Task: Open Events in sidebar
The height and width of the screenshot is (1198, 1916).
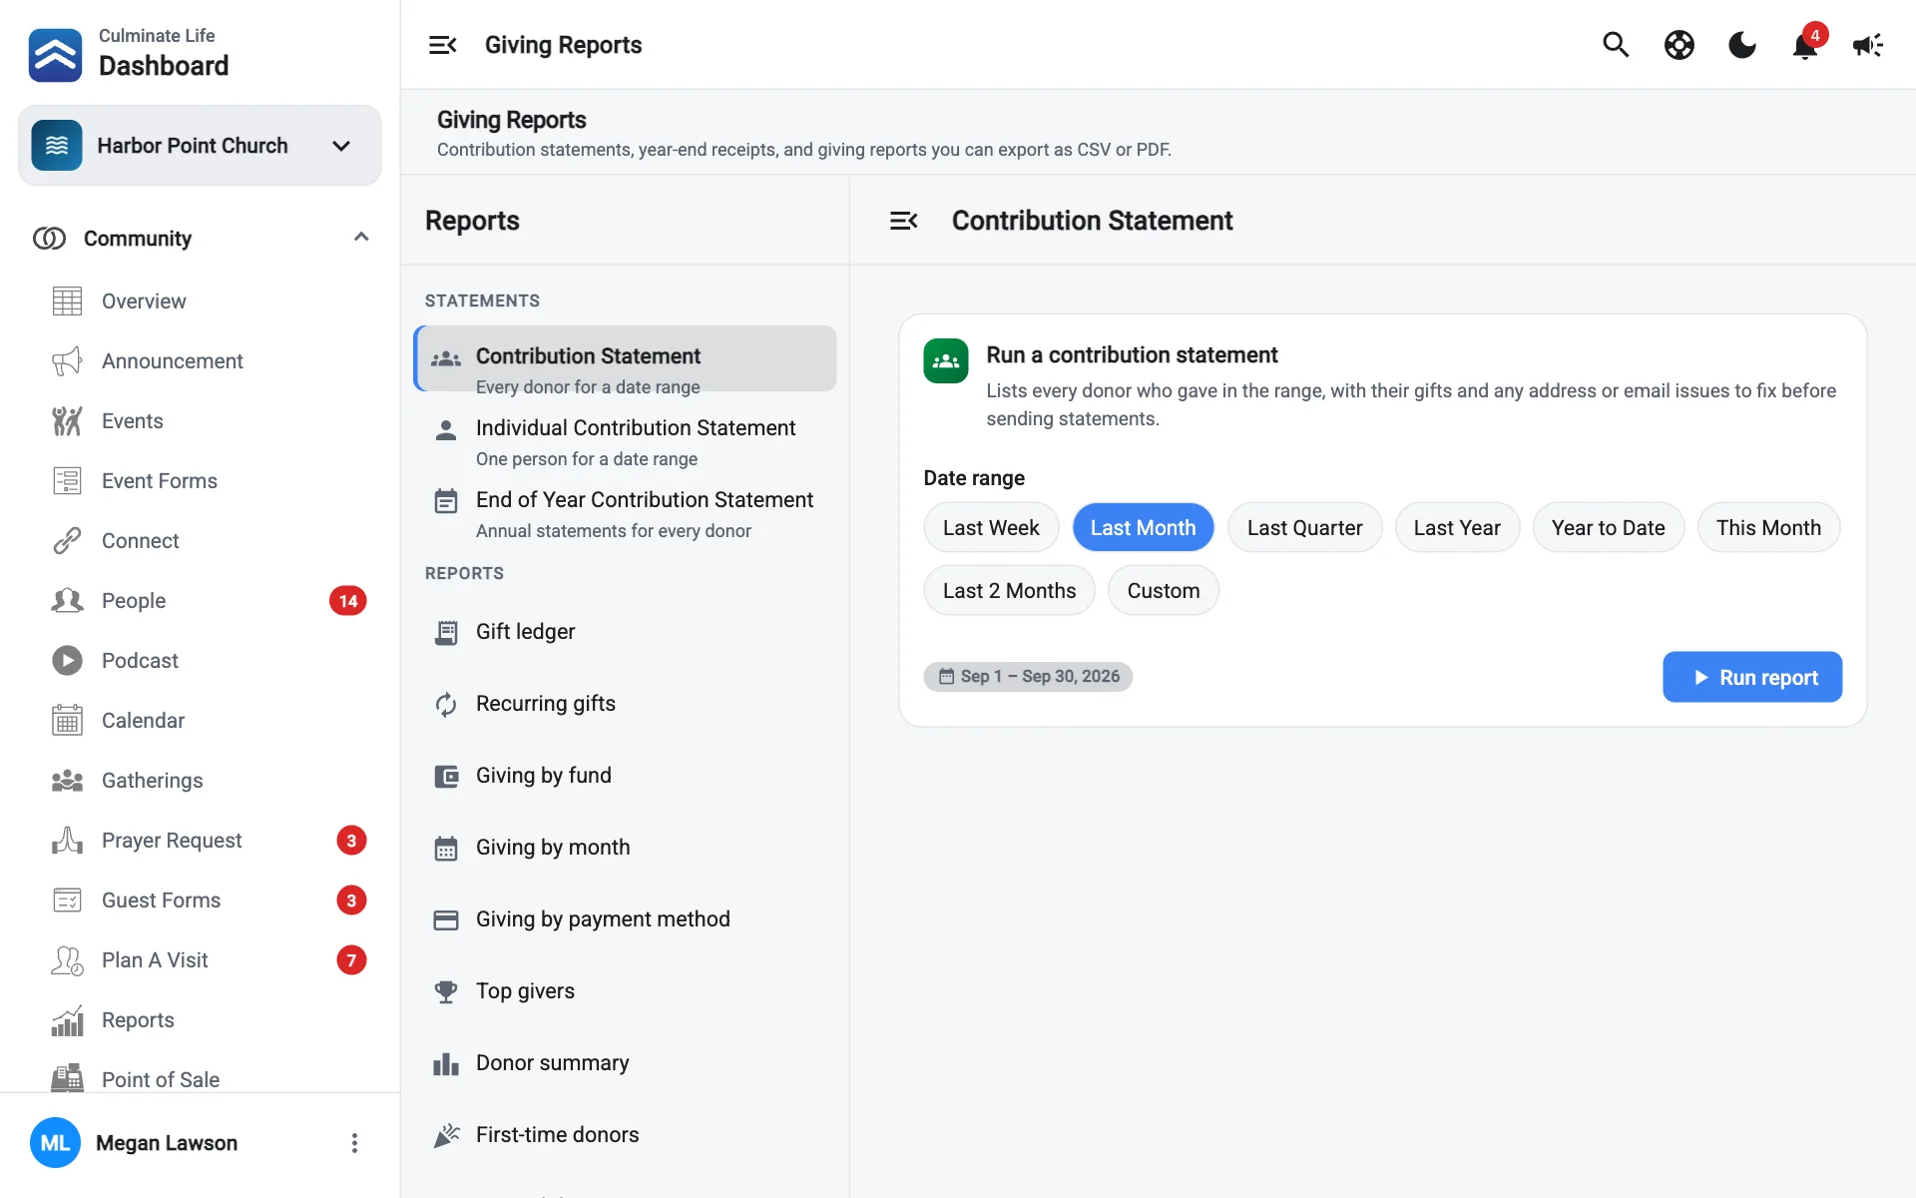Action: (200, 421)
